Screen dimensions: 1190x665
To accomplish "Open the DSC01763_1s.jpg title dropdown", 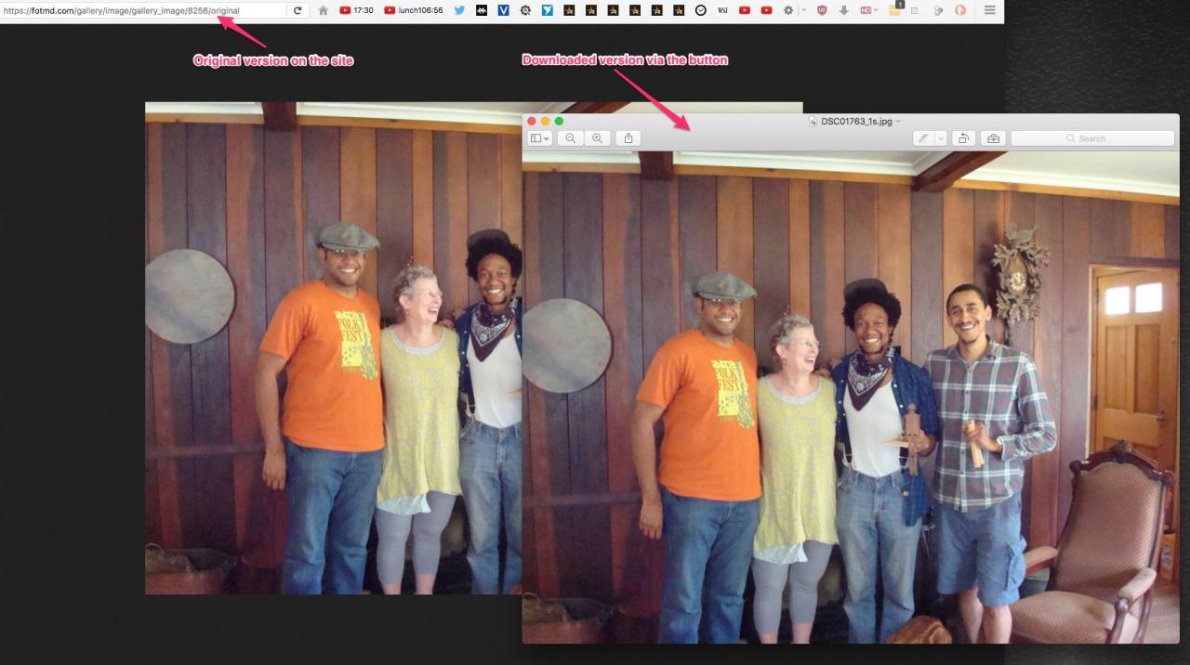I will (899, 122).
